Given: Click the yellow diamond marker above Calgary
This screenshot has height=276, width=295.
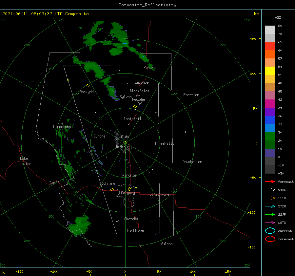Looking at the screenshot, I should tap(129, 189).
